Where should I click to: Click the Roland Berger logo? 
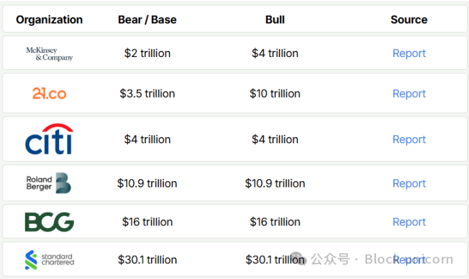[49, 183]
